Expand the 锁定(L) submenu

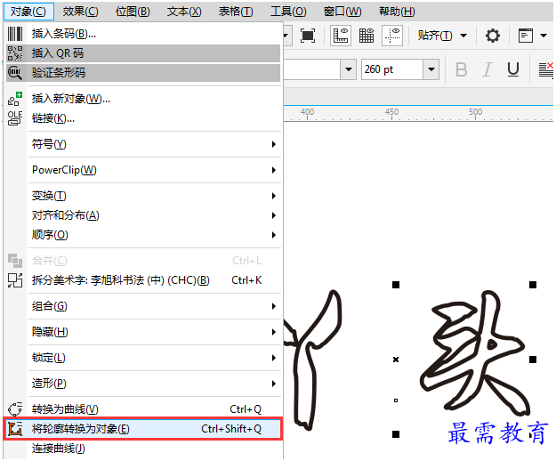[143, 358]
